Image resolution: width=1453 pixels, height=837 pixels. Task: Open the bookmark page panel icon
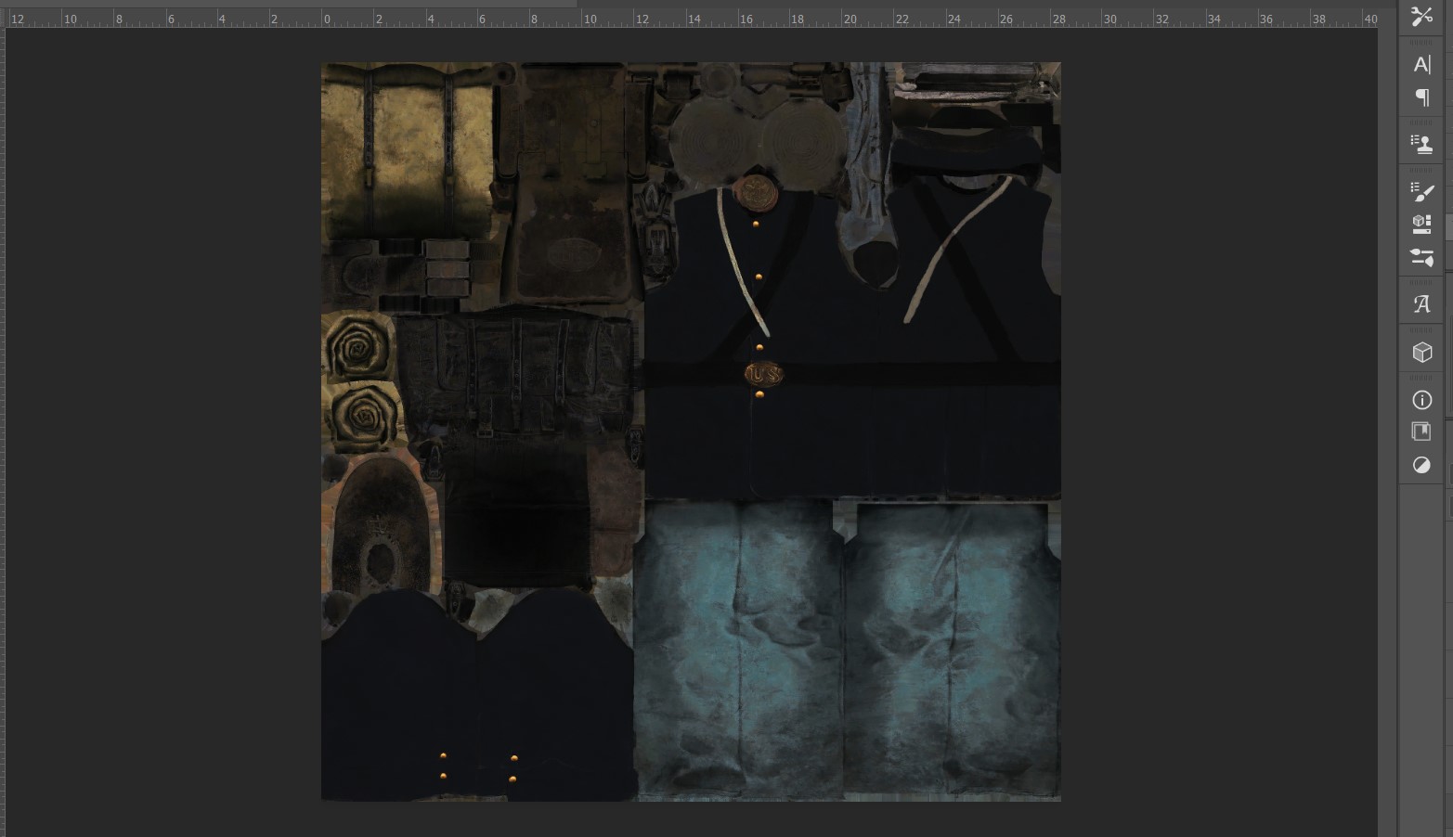1421,431
